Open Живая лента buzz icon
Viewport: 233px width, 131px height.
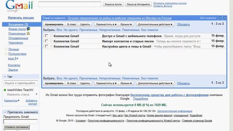[28, 29]
